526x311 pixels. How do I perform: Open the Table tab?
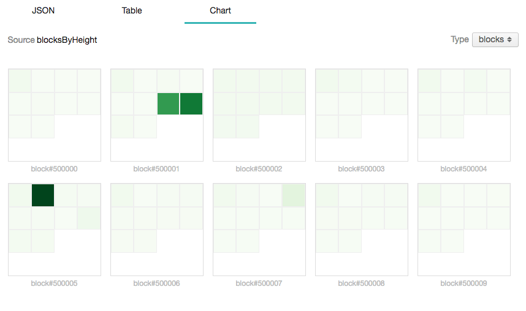(132, 11)
